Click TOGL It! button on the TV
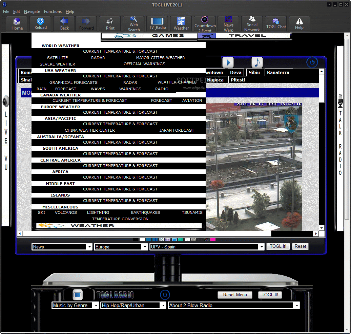Screen dimensions: 351x334 tap(278, 246)
